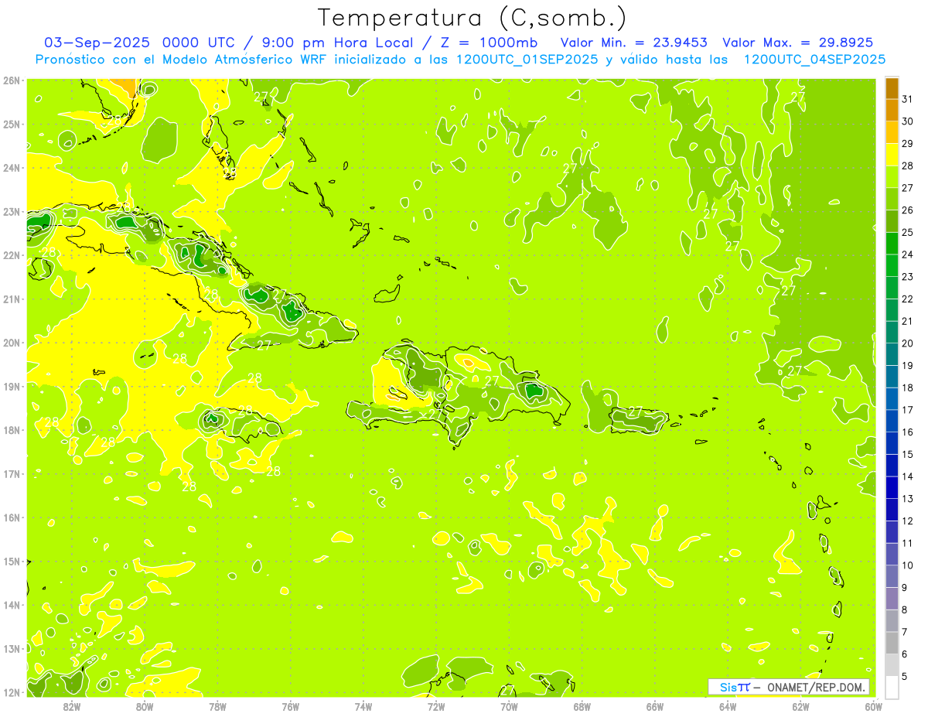
Task: Click legend value '20'
Action: 908,343
